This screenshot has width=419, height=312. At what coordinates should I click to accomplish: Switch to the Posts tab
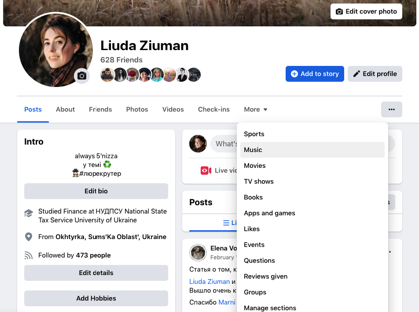tap(33, 109)
